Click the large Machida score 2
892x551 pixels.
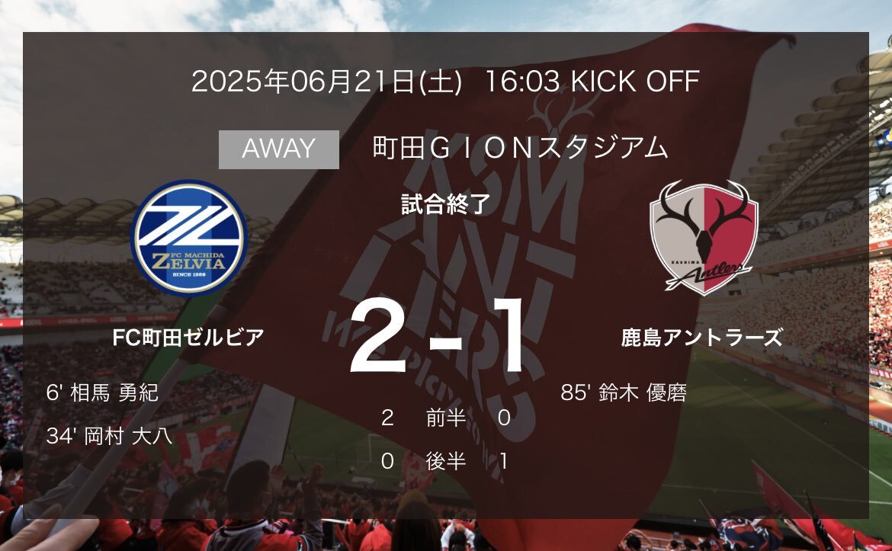(378, 335)
